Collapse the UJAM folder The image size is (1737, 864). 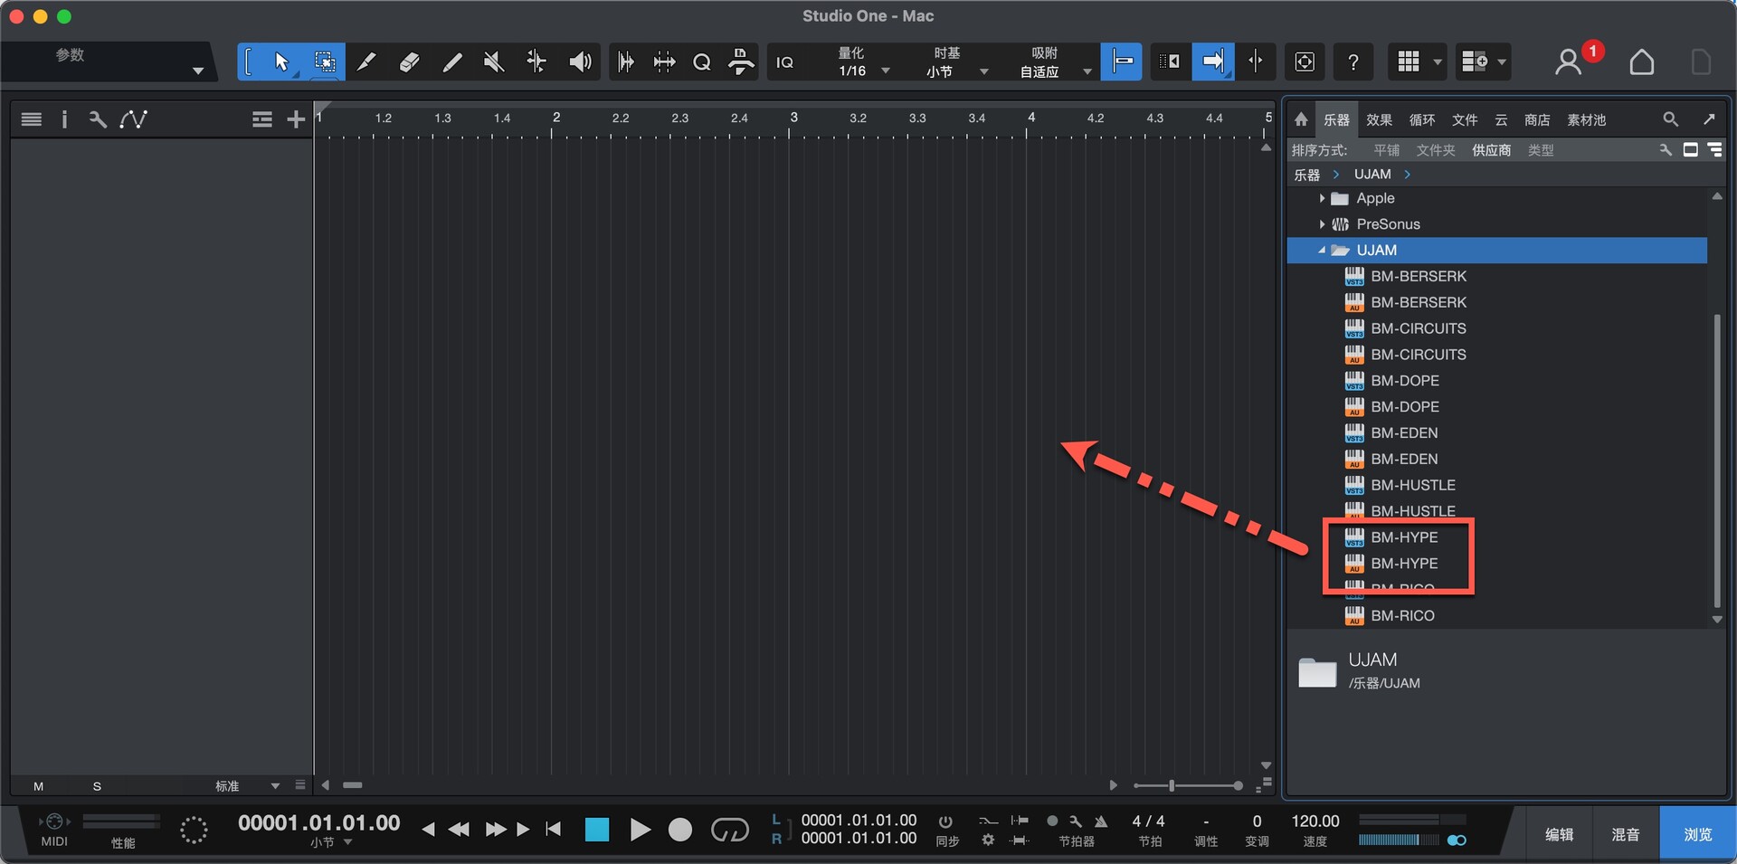(1322, 251)
